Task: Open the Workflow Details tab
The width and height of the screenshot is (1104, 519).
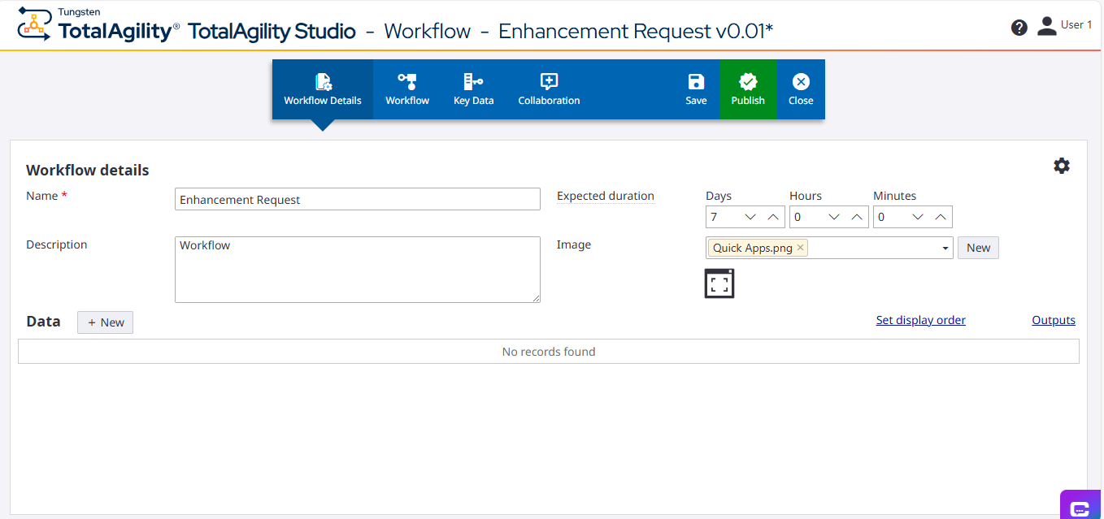Action: pos(323,89)
